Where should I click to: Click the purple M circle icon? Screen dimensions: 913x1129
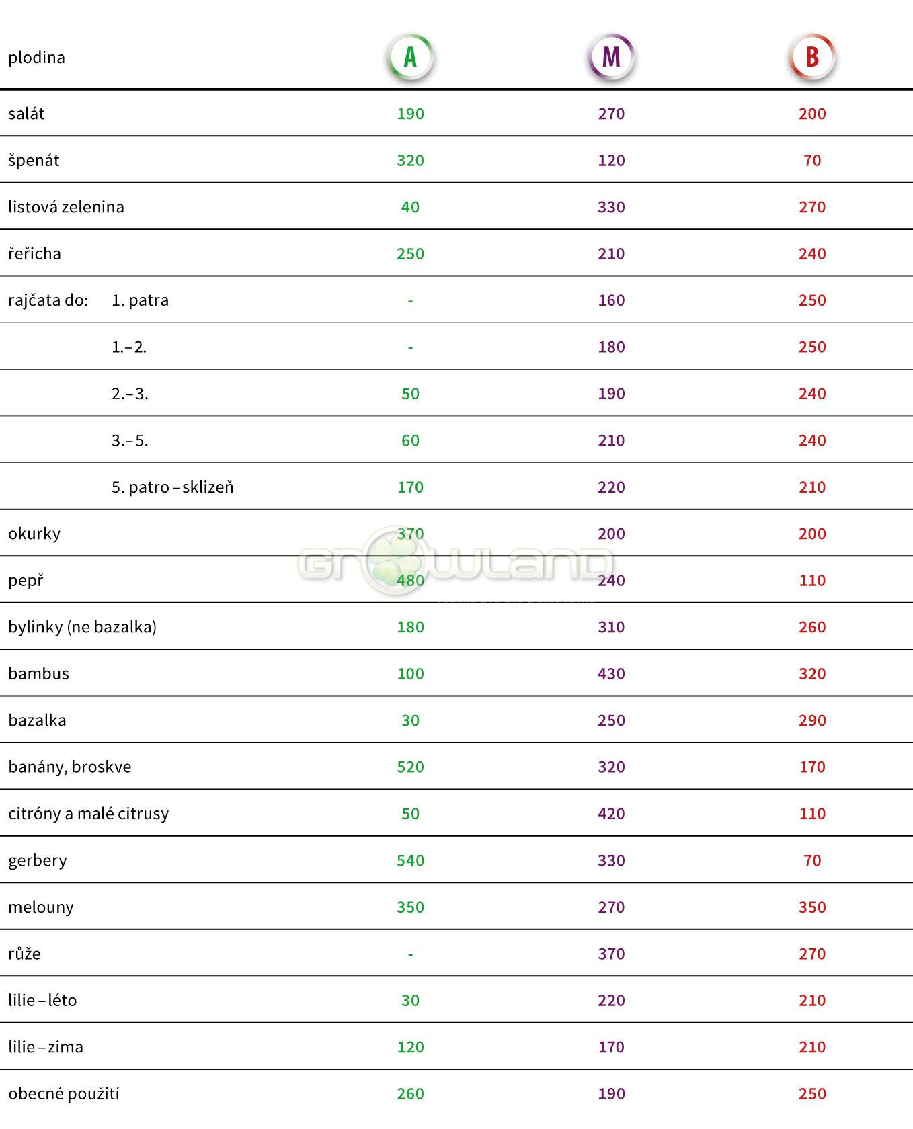point(611,57)
